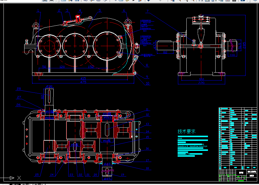Select part callout number 20
Image resolution: width=259 pixels, height=185 pixels.
point(95,174)
